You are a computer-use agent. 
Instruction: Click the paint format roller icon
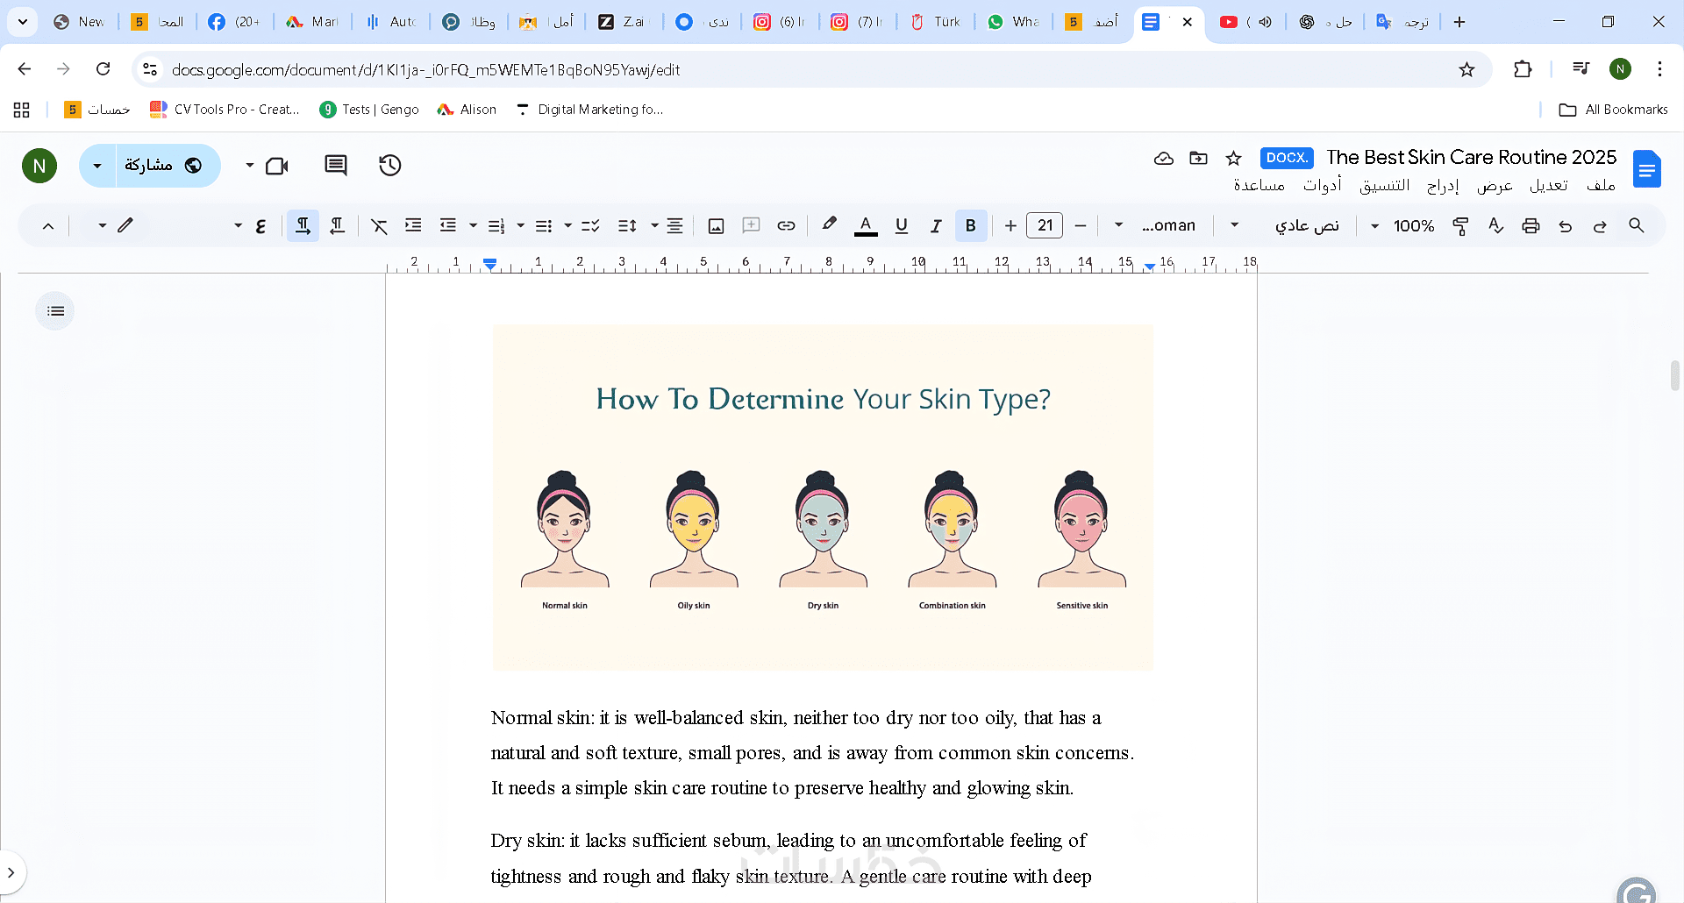pyautogui.click(x=1460, y=226)
